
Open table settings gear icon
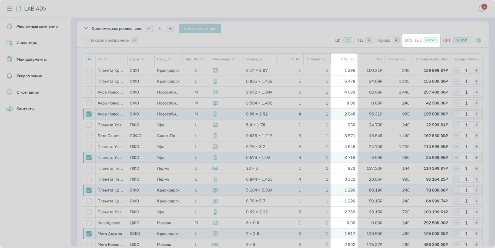478,40
